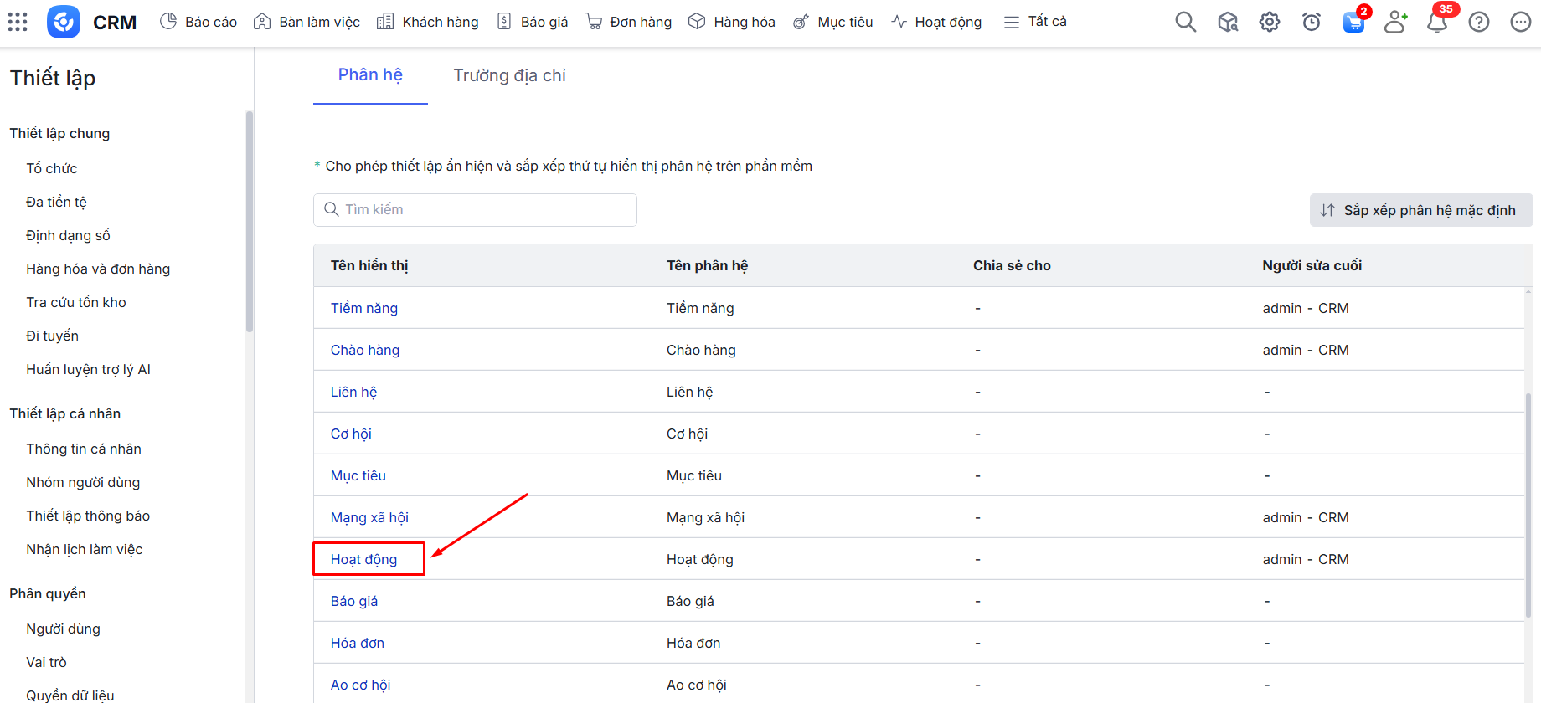
Task: Open the settings gear icon
Action: [x=1269, y=22]
